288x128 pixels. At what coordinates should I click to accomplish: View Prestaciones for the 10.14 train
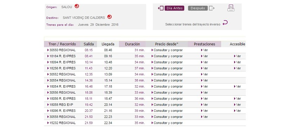click(204, 62)
